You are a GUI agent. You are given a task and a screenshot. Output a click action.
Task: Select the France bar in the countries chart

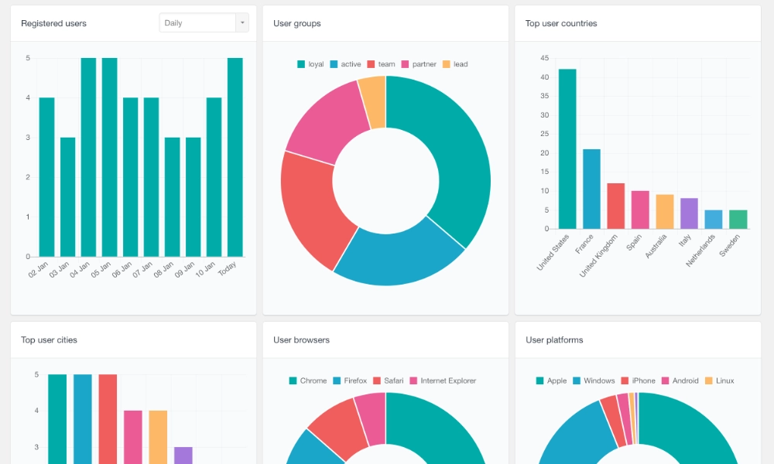point(591,189)
